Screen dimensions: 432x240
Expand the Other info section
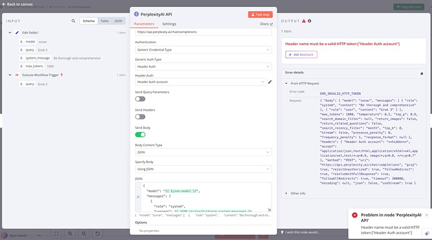point(286,194)
